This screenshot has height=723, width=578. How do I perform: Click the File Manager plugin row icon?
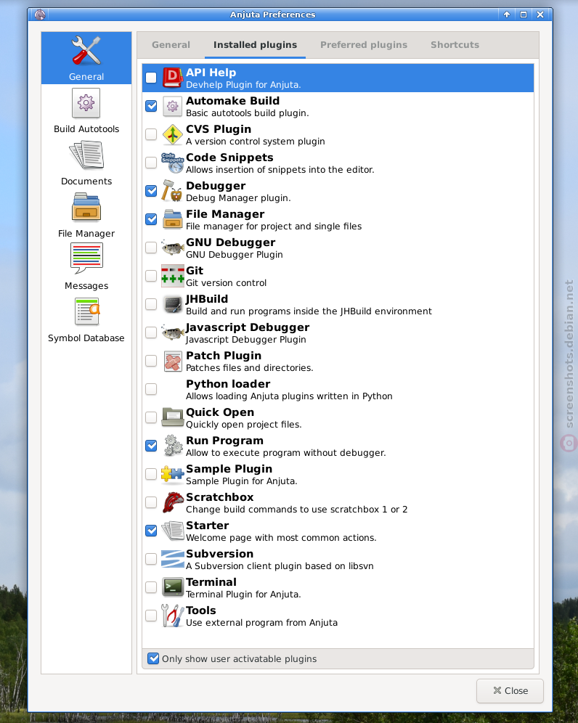click(x=173, y=219)
